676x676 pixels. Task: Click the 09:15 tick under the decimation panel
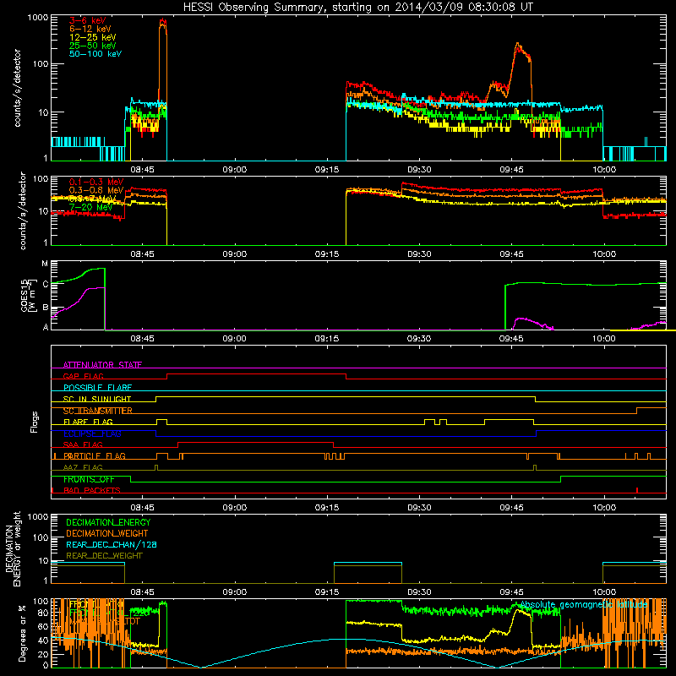coord(327,592)
